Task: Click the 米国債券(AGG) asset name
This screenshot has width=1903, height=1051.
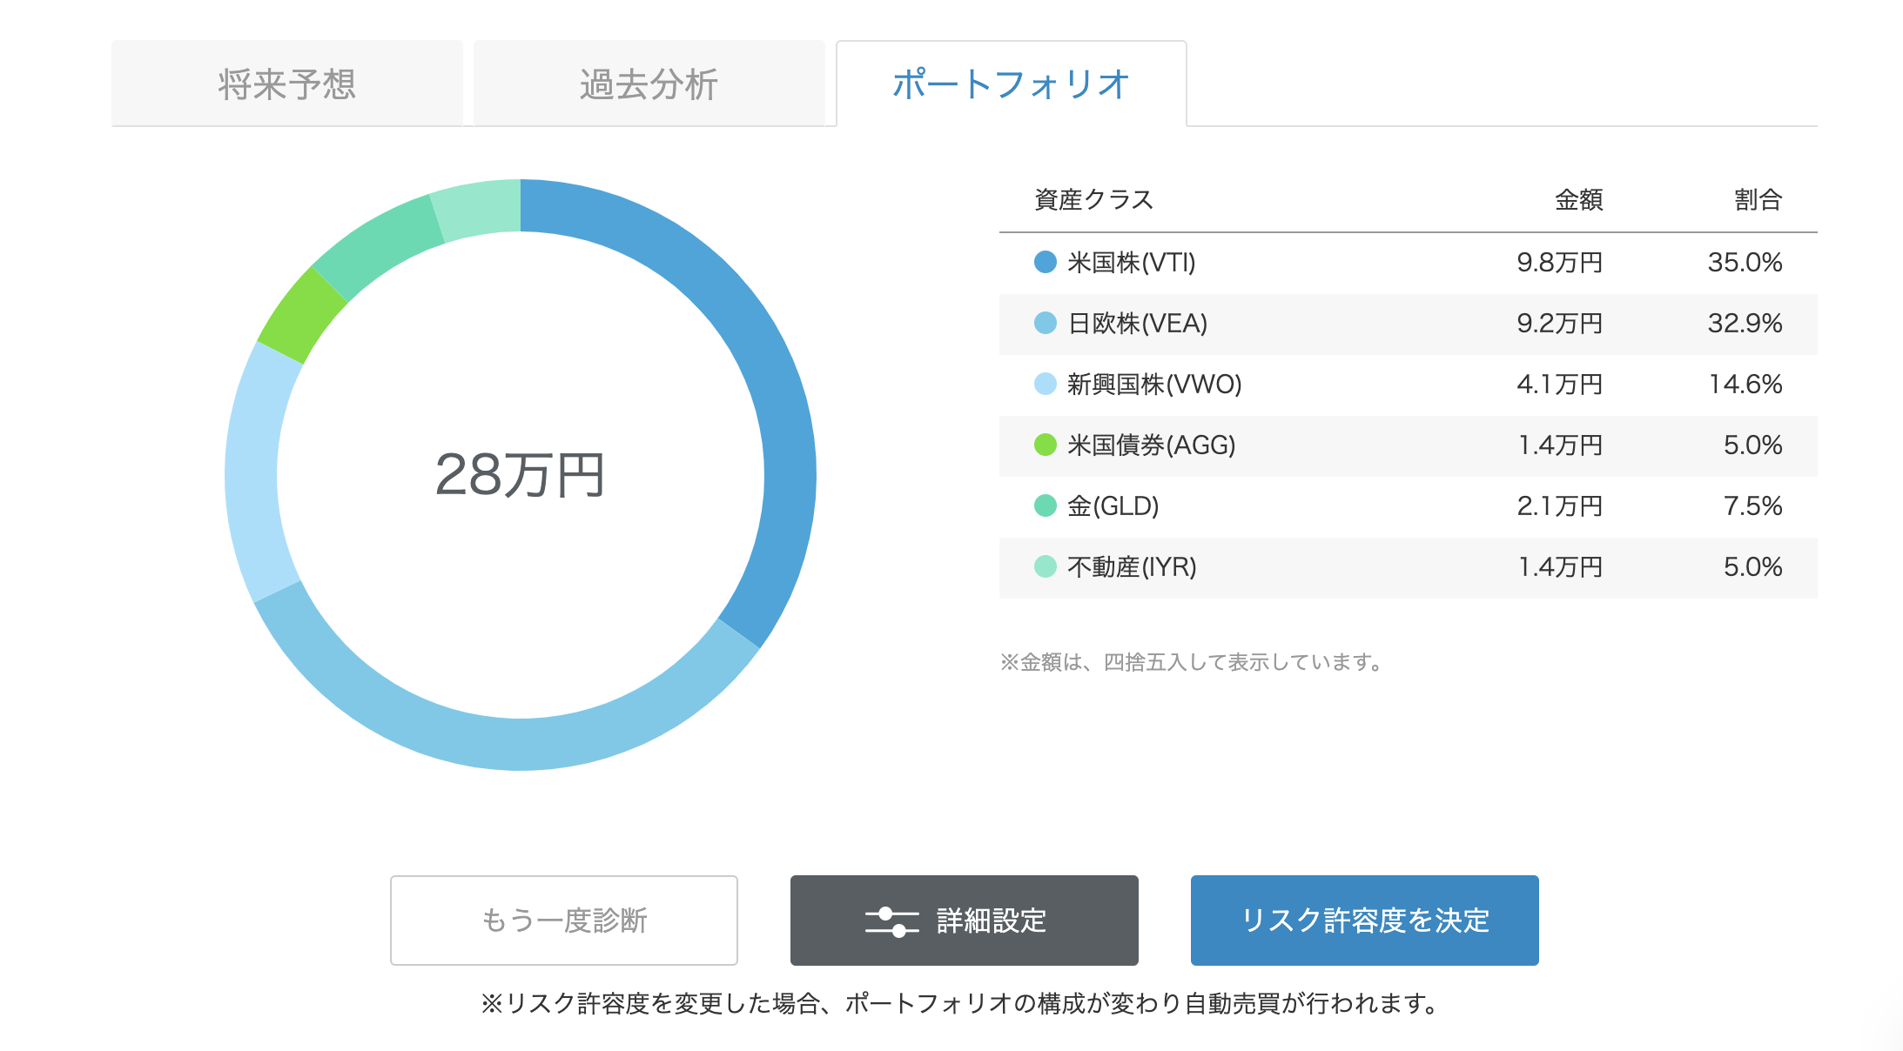Action: point(1152,445)
